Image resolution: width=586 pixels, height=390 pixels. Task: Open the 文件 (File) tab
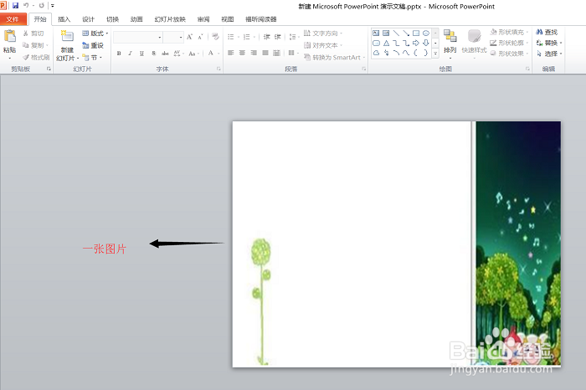click(13, 19)
